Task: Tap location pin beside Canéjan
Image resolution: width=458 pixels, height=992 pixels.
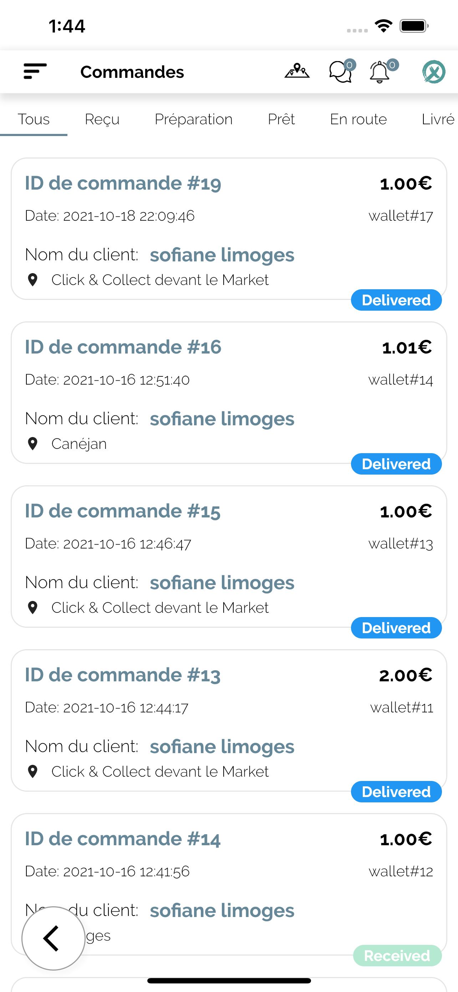Action: point(33,444)
